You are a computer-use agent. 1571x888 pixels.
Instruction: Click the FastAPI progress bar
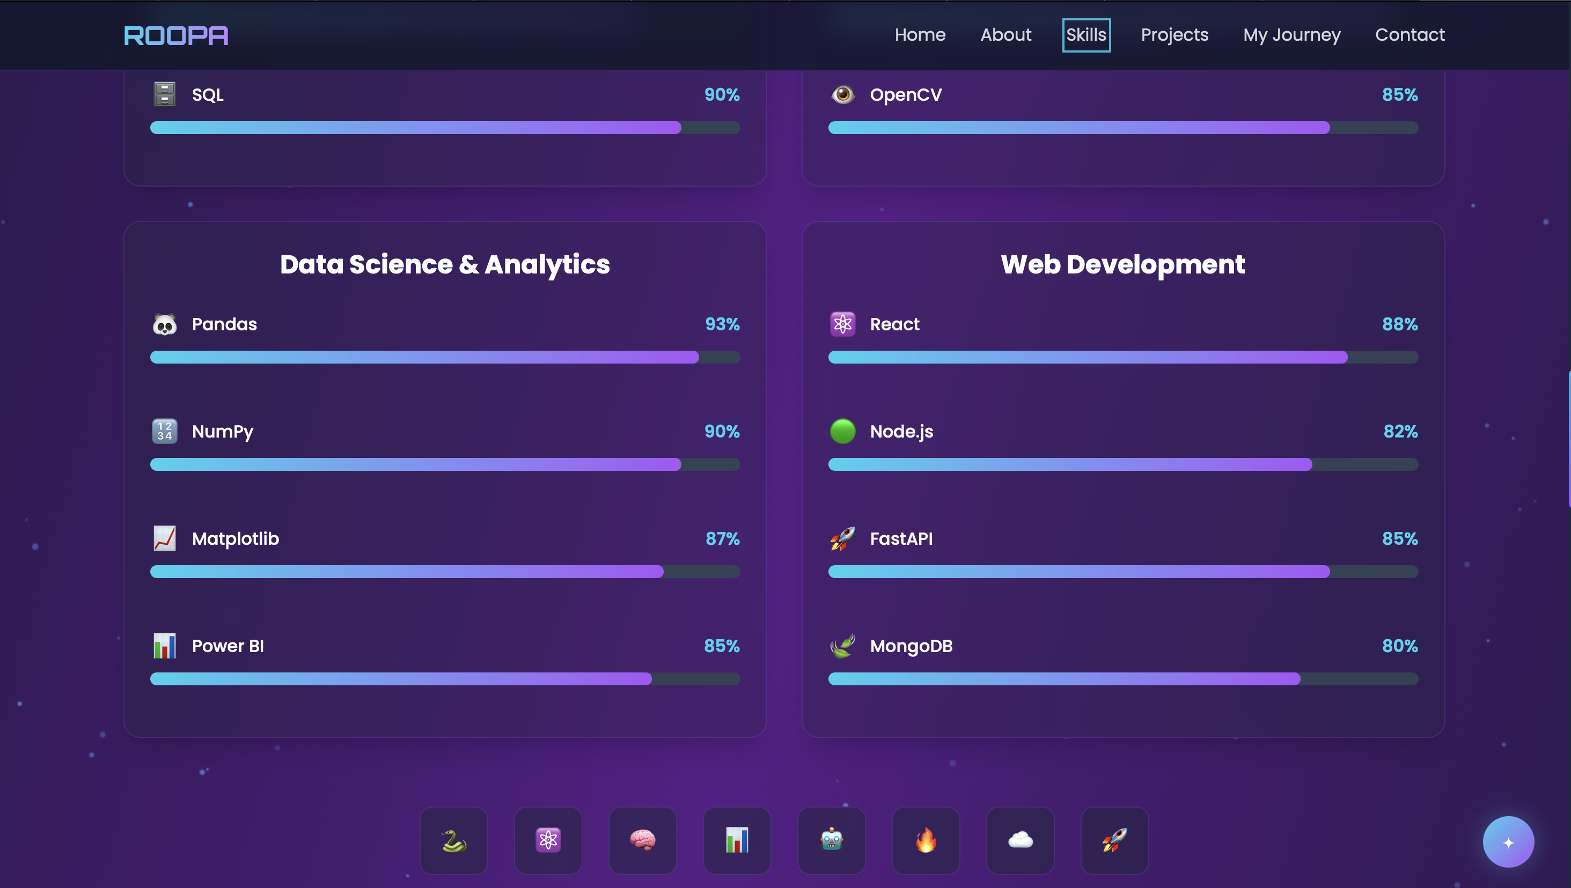[1123, 572]
